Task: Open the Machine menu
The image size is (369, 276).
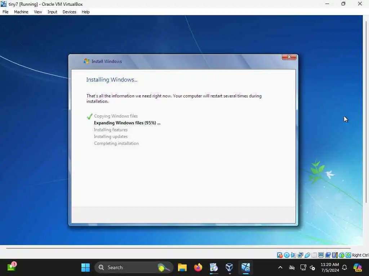Action: 21,12
